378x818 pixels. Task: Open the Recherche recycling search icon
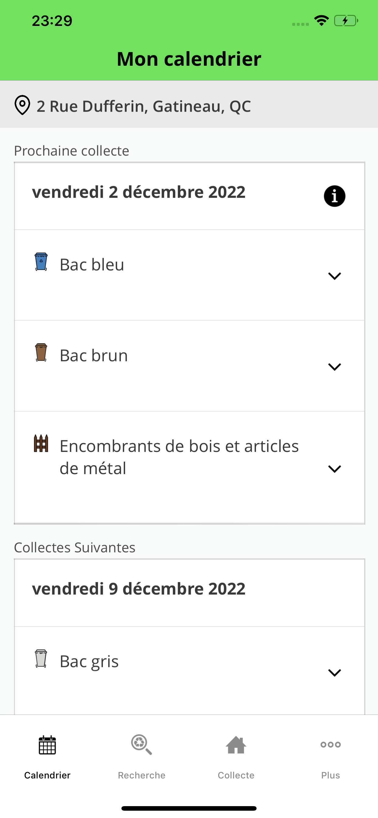(x=141, y=744)
